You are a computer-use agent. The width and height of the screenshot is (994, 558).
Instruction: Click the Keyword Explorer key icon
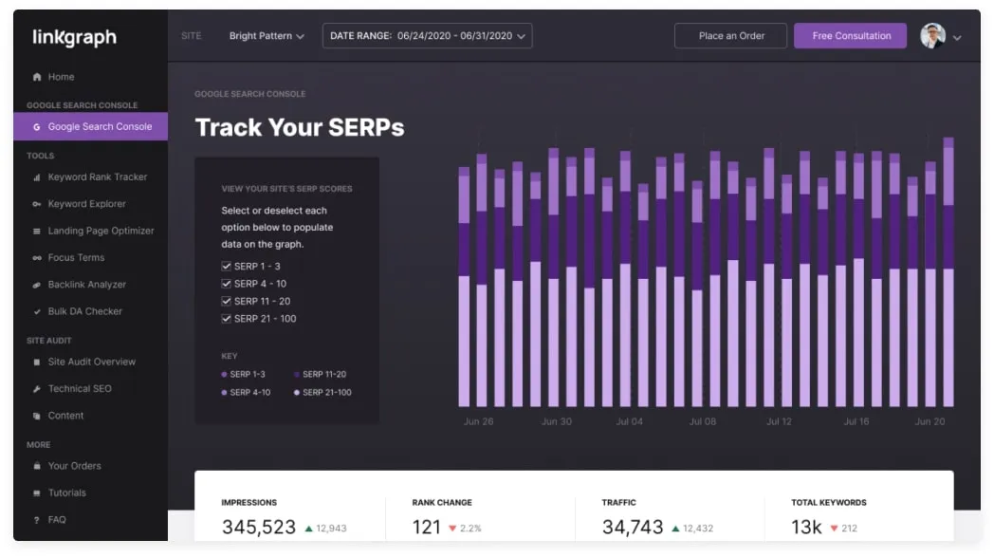click(x=37, y=204)
